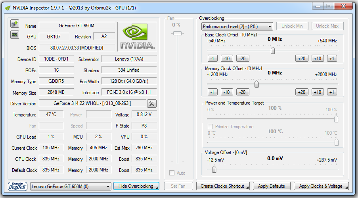Screen dimensions: 358x198
Task: Click the Base Clock Offset slider handle
Action: click(273, 50)
